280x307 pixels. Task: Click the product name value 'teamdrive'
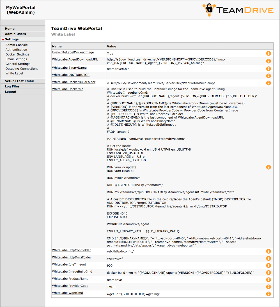(x=114, y=280)
